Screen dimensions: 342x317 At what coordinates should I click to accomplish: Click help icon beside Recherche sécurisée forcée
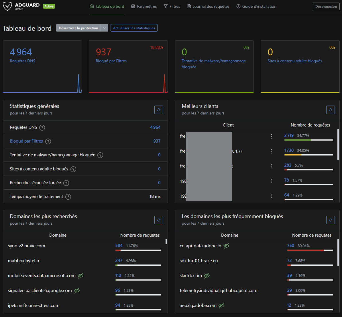tap(66, 183)
